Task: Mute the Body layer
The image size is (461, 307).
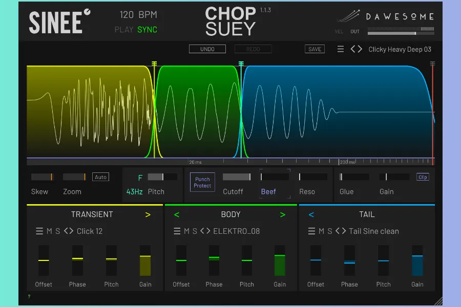Action: [186, 231]
